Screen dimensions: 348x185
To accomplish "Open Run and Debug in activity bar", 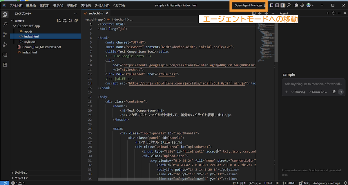I will 5,44.
